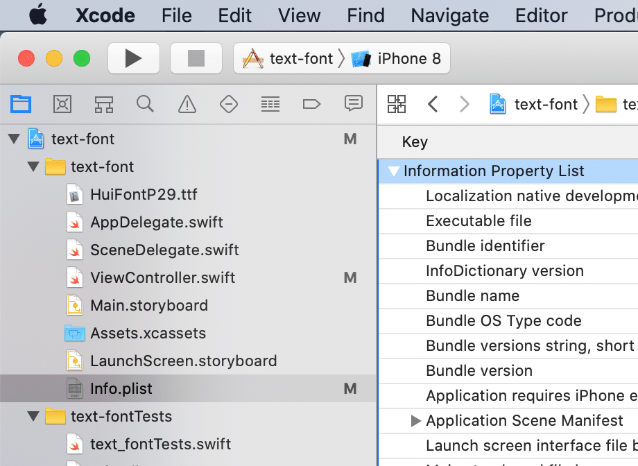The width and height of the screenshot is (638, 466).
Task: Open the related items grid menu
Action: pos(397,104)
